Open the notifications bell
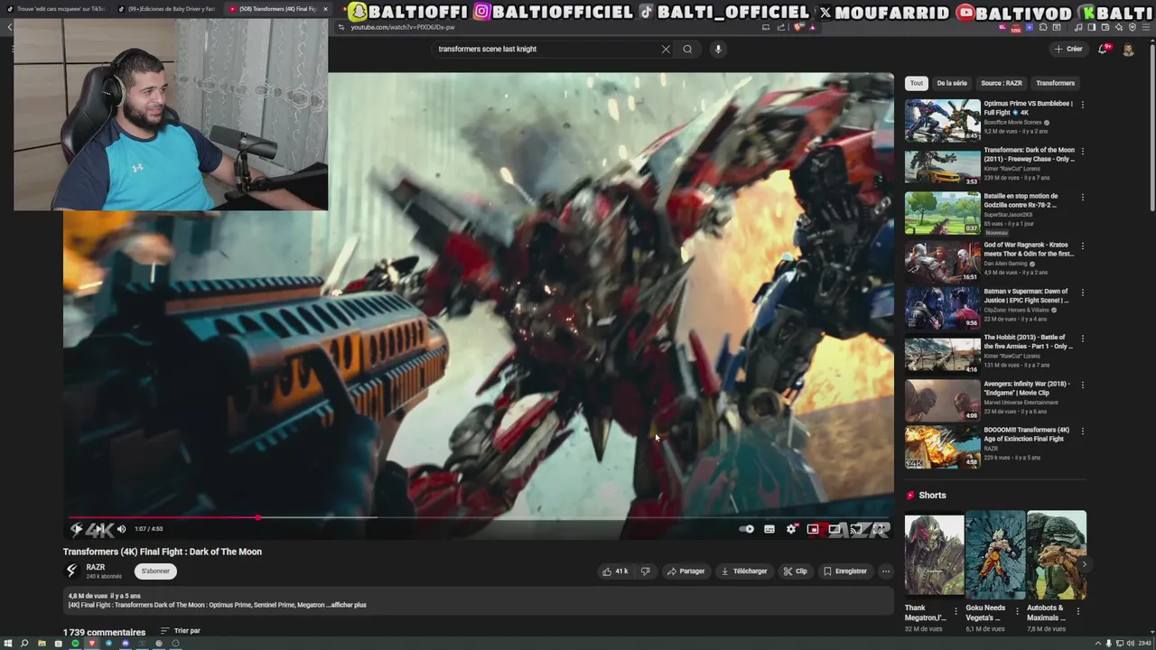This screenshot has height=650, width=1156. 1103,49
